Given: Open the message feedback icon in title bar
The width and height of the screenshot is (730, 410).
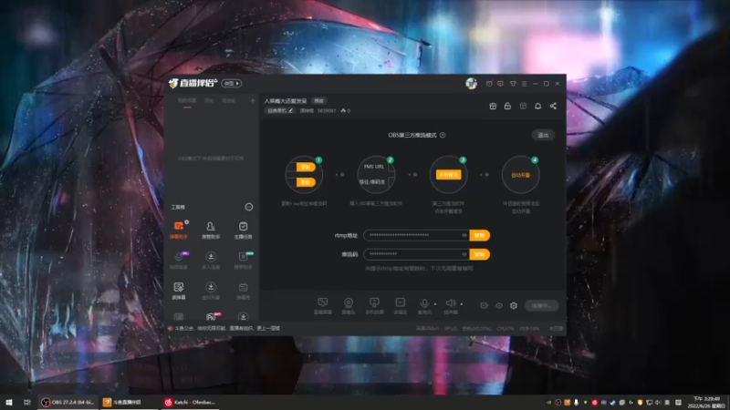Looking at the screenshot, I should coord(500,84).
